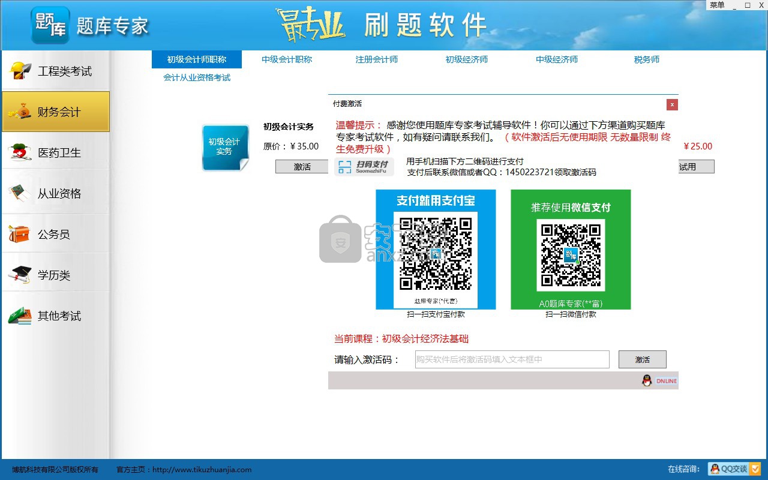Click 当前课程：初级会计经济法基础 label

401,339
